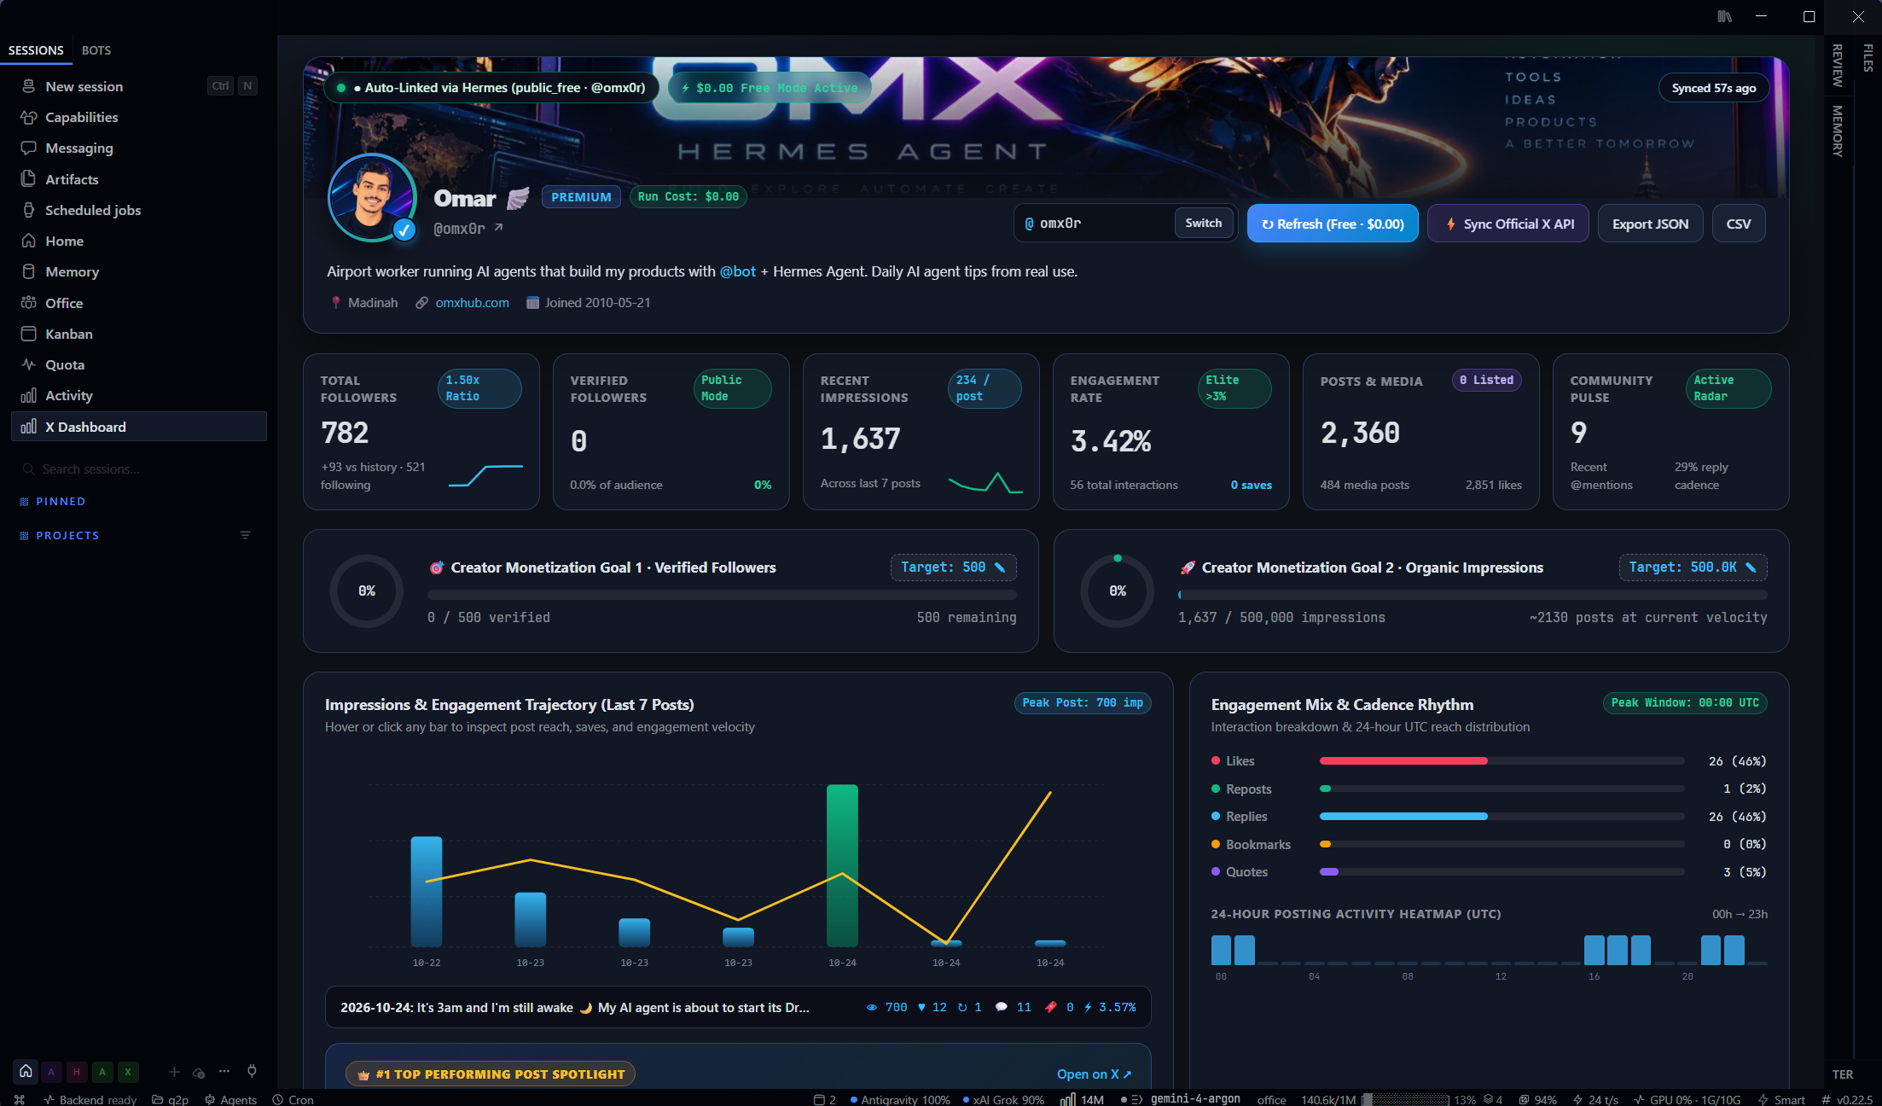1882x1106 pixels.
Task: Open the omxhub.com link
Action: click(472, 303)
